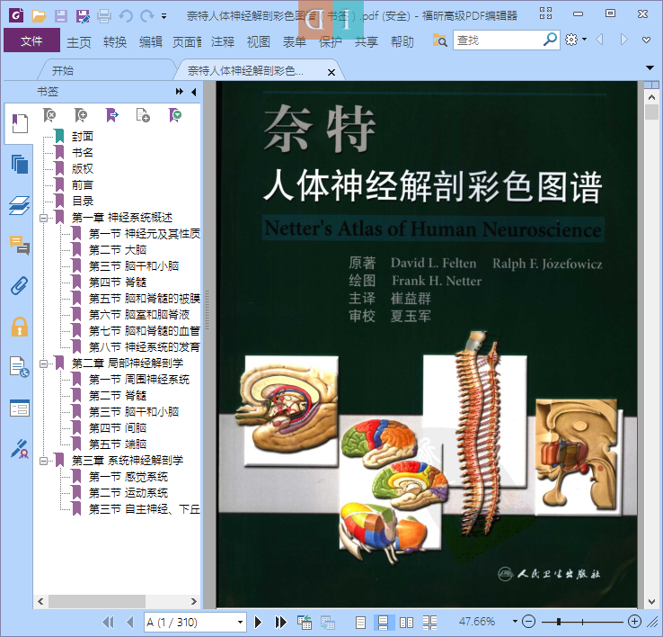Screen dimensions: 663x637
Task: Open the 编辑 ribbon tab
Action: tap(151, 42)
